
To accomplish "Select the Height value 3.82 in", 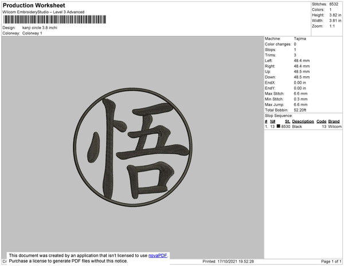I will tap(335, 15).
